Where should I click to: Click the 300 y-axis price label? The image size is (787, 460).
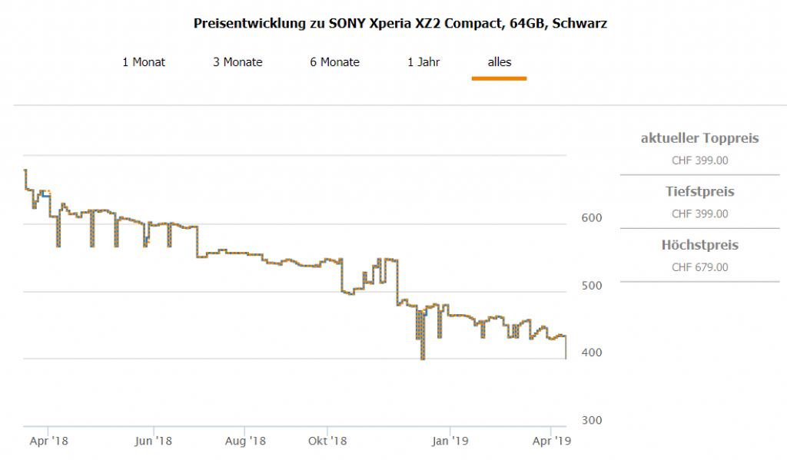(592, 421)
